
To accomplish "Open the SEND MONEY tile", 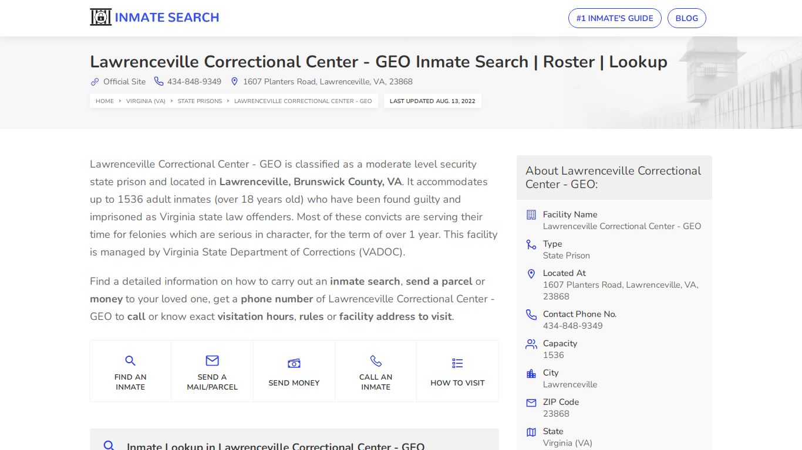I will tap(294, 371).
